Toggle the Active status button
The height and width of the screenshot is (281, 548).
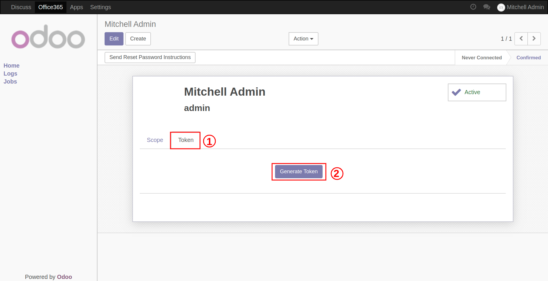[477, 92]
